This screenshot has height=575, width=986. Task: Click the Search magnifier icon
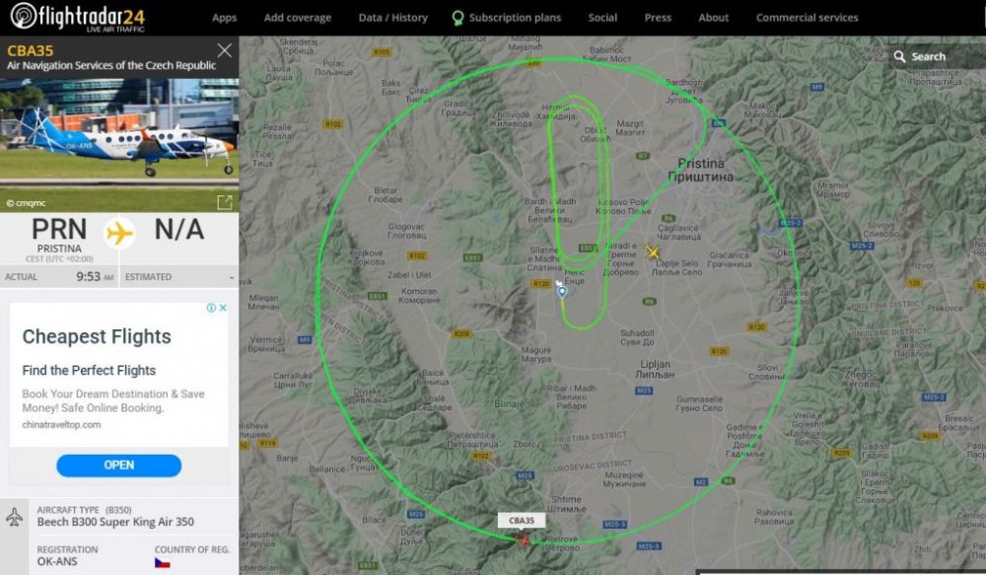[900, 56]
